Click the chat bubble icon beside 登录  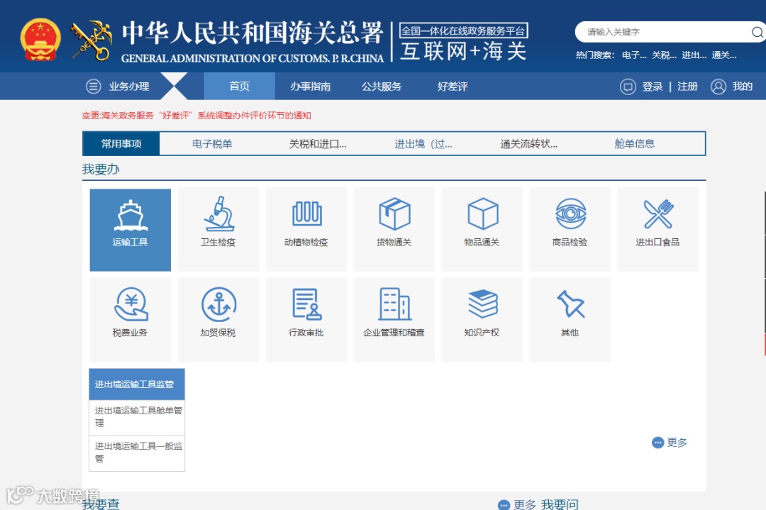click(x=628, y=87)
